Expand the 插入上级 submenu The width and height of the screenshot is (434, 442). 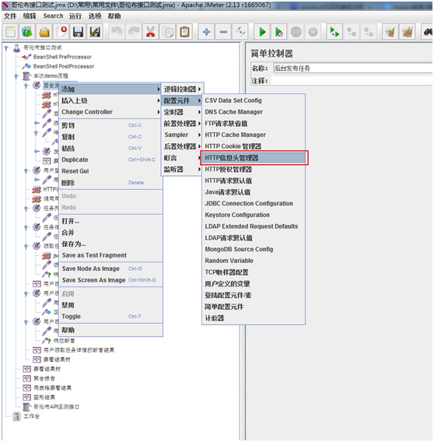pos(110,100)
